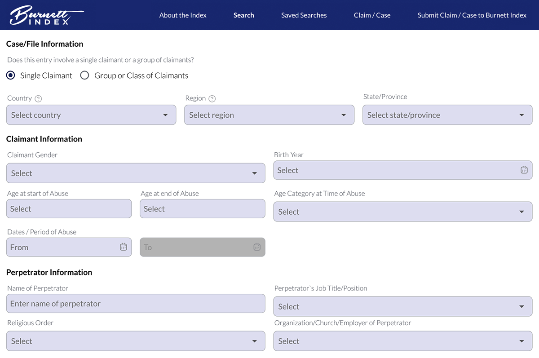Go to About the Index page
Screen dimensions: 539x358
pos(183,15)
